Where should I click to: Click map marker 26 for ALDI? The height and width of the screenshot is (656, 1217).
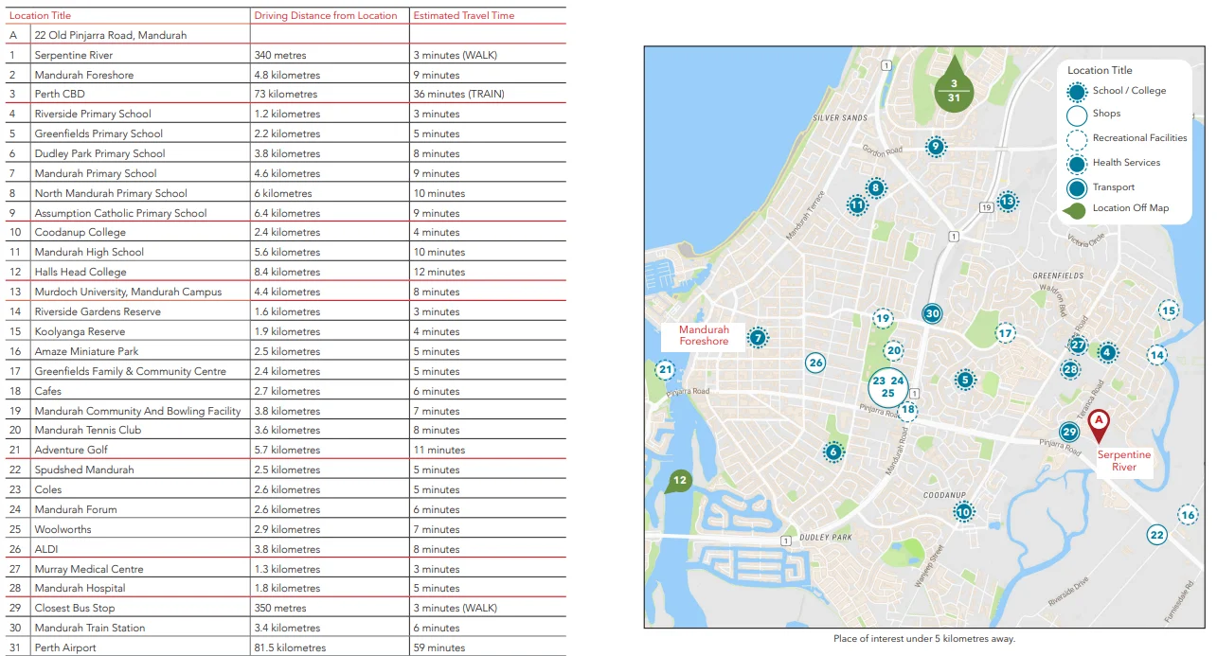[x=815, y=363]
